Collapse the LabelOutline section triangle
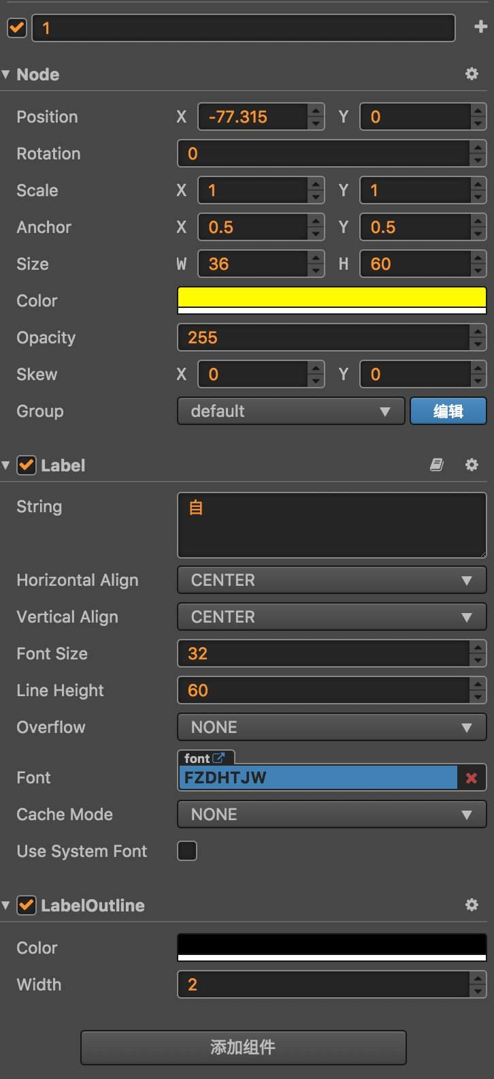 tap(6, 905)
